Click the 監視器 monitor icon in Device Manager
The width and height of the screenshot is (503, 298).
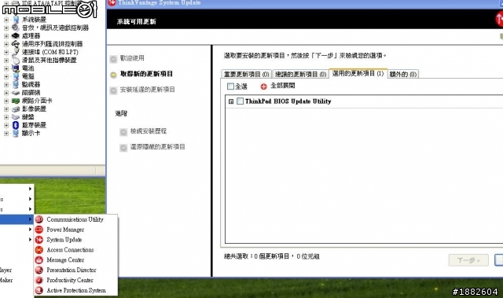pyautogui.click(x=16, y=84)
